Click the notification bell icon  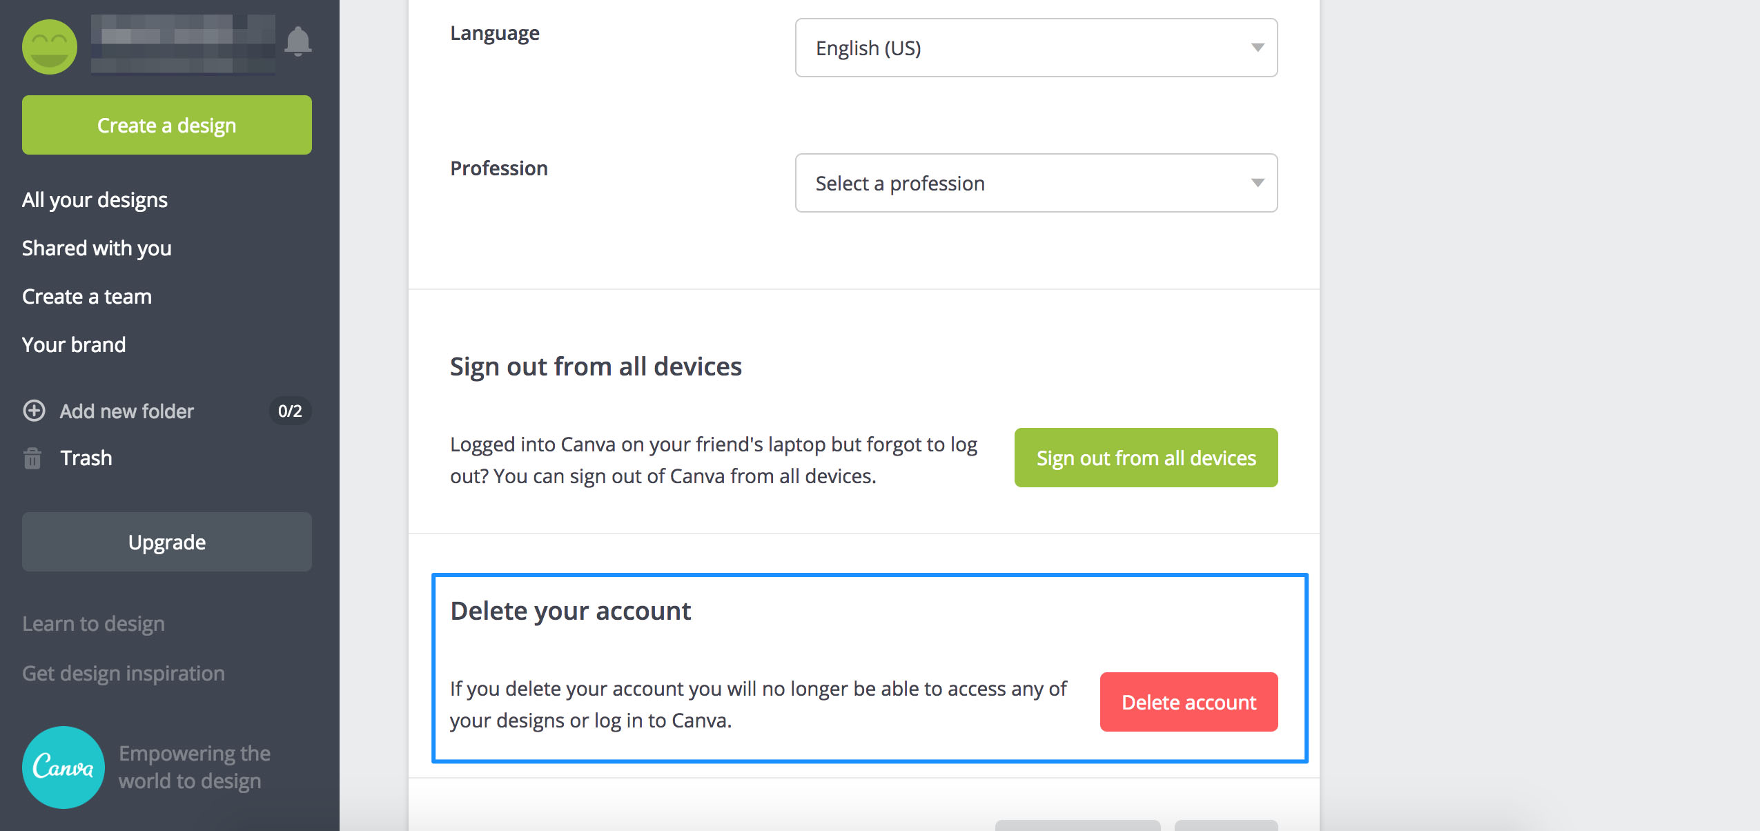tap(297, 41)
